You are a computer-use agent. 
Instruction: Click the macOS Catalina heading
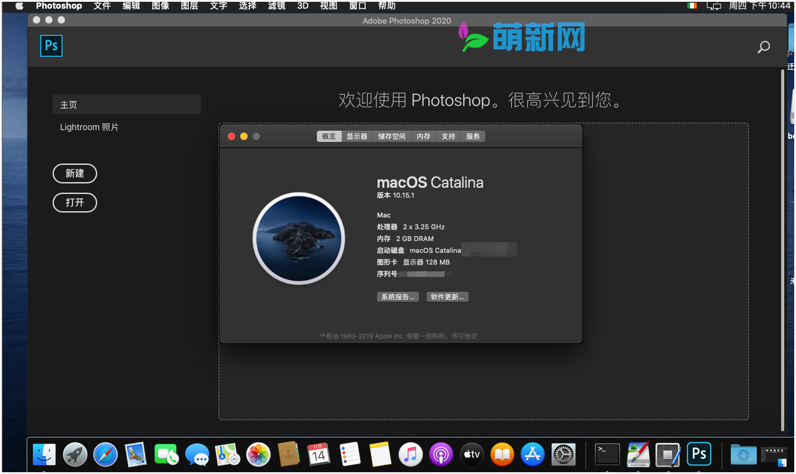coord(430,182)
